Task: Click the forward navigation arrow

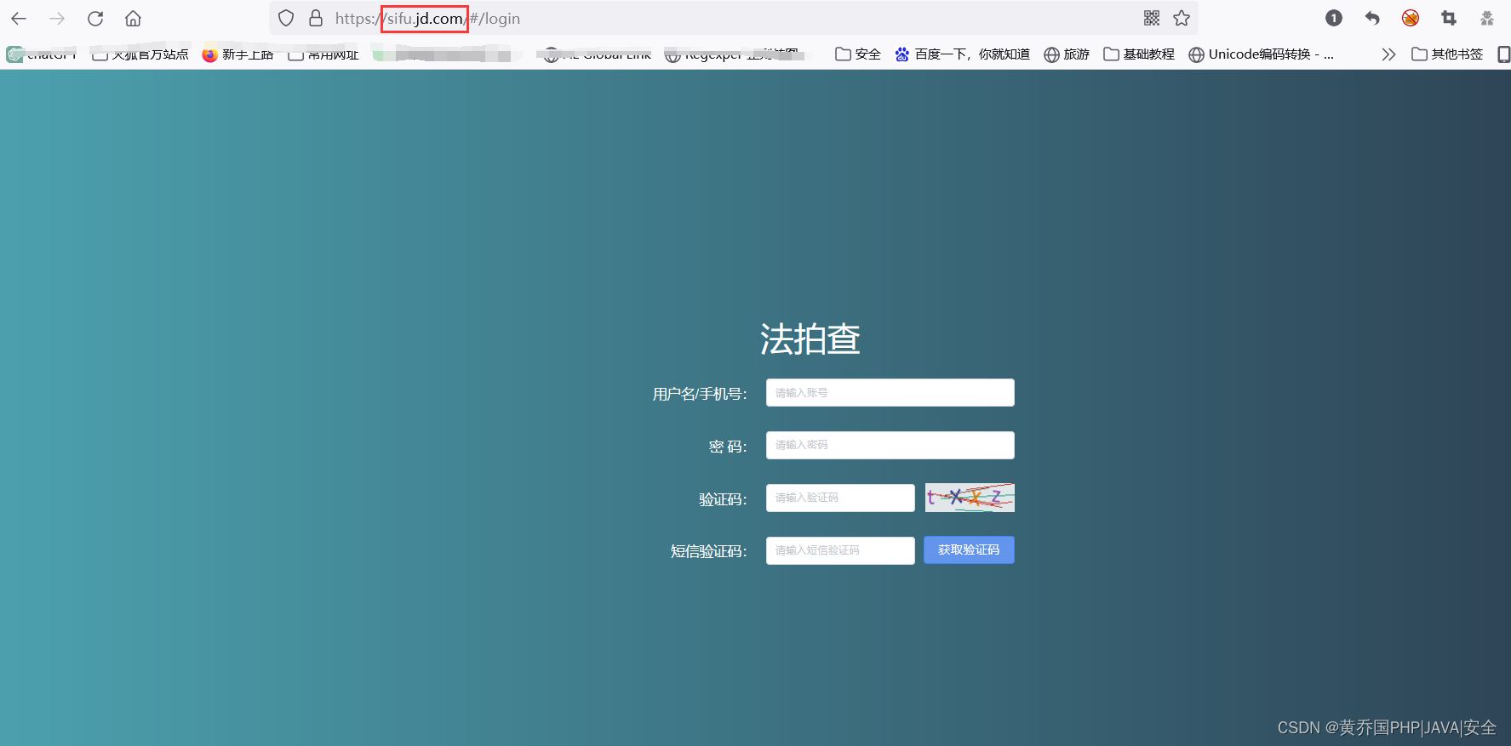Action: click(x=57, y=18)
